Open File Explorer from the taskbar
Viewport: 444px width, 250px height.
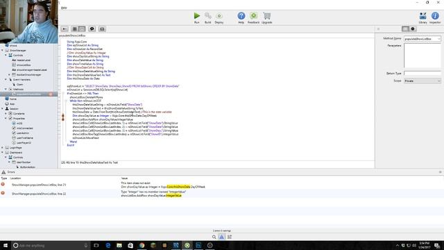pos(119,245)
